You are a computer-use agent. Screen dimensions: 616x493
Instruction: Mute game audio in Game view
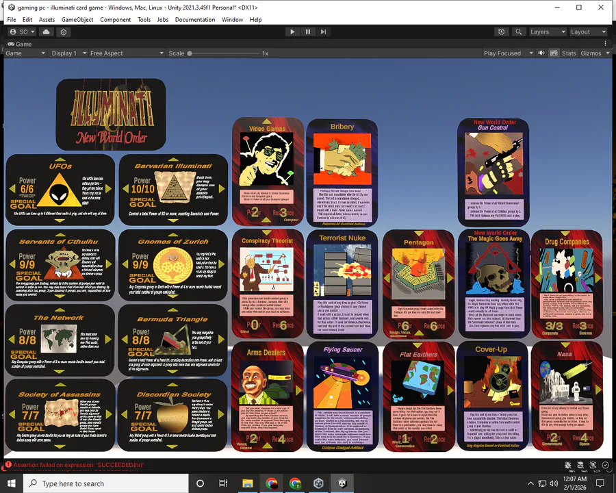point(541,53)
